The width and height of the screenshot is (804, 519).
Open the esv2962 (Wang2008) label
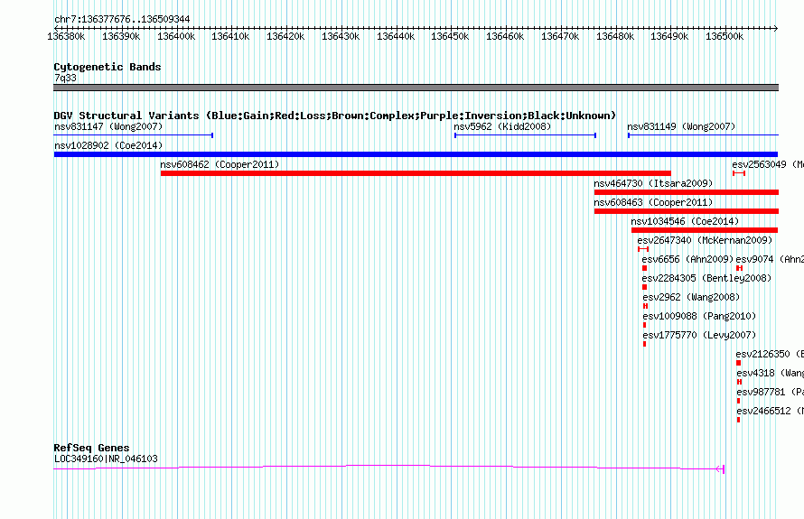(691, 297)
